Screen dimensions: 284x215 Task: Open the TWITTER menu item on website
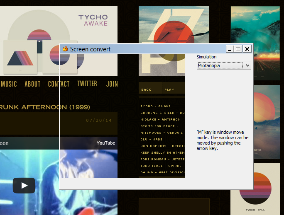tap(87, 83)
